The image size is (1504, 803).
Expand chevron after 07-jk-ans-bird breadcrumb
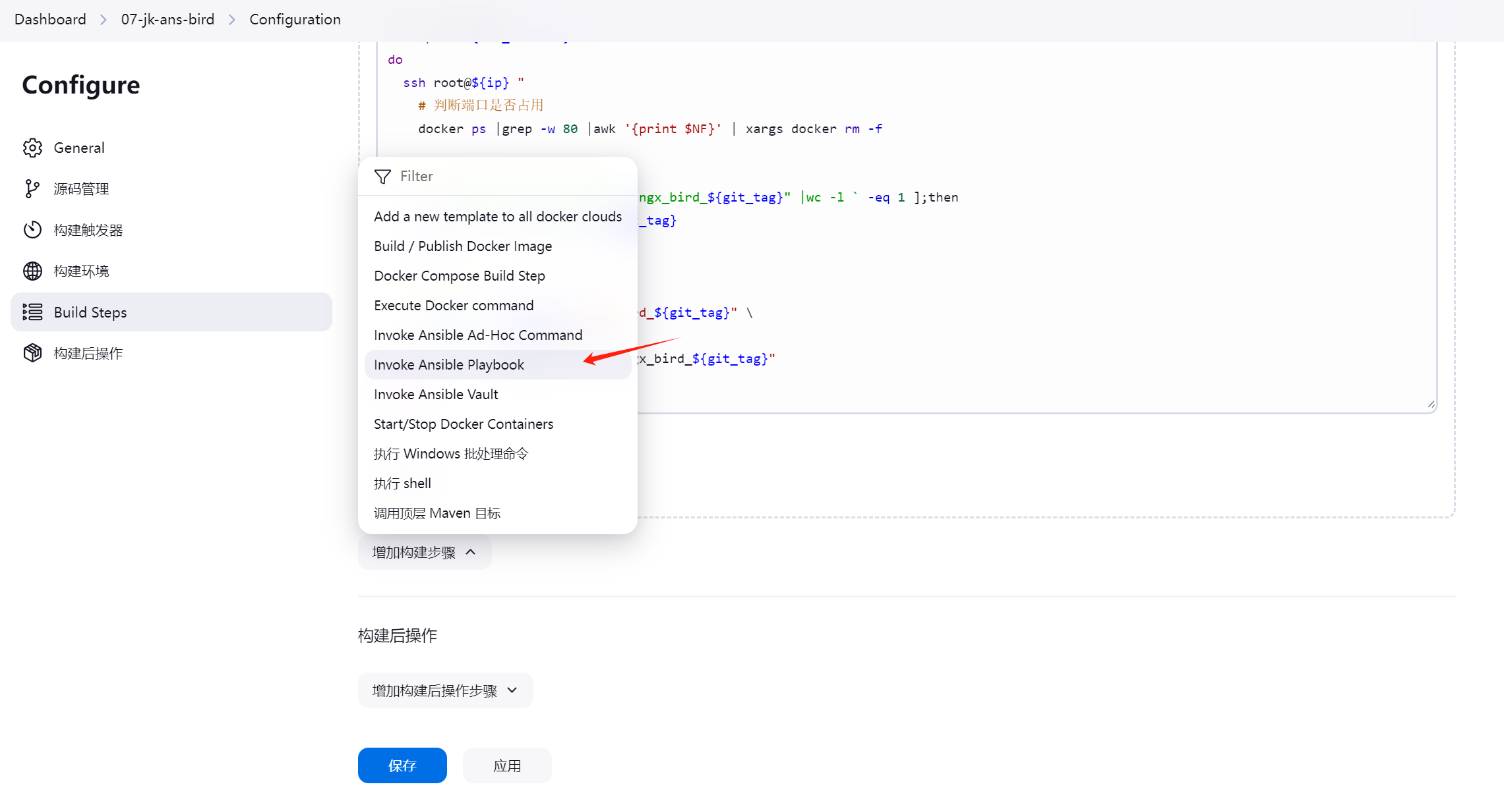pyautogui.click(x=232, y=20)
